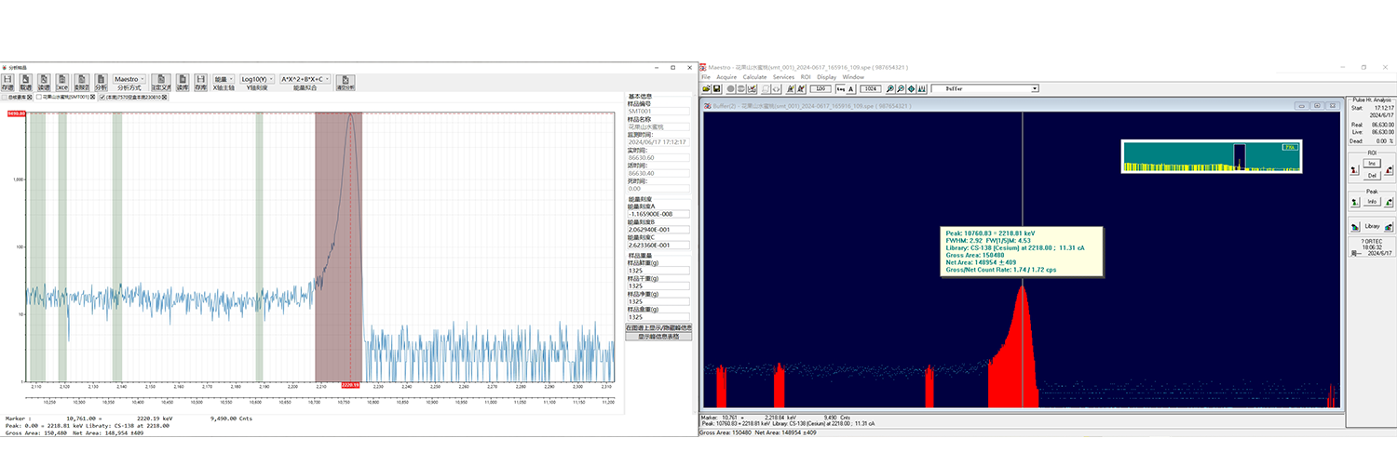Click the Start acquisition icon in Maestro
Viewport: 1397px width, 465px height.
point(730,88)
